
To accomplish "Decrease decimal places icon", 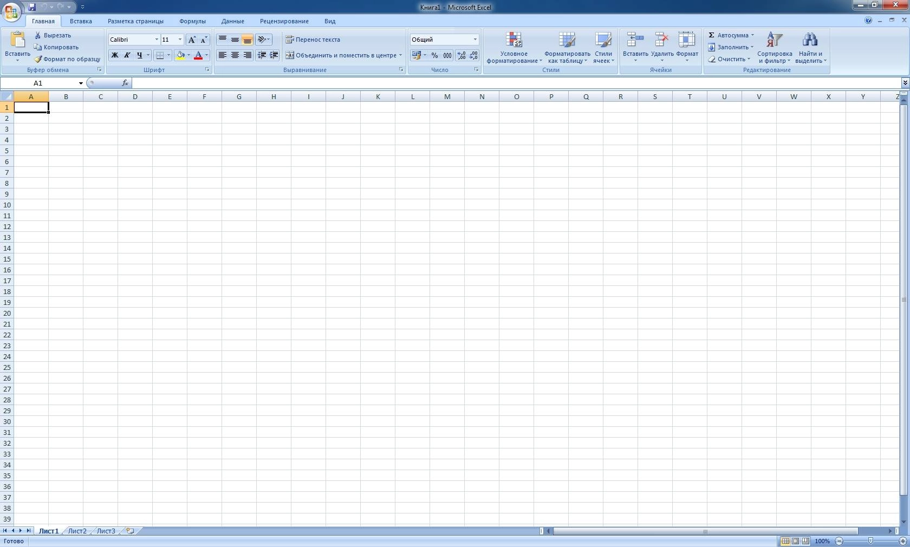I will [473, 55].
